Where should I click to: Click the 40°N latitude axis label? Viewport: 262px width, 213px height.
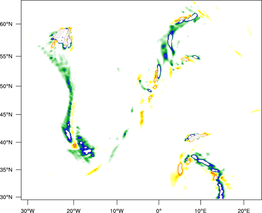6,142
